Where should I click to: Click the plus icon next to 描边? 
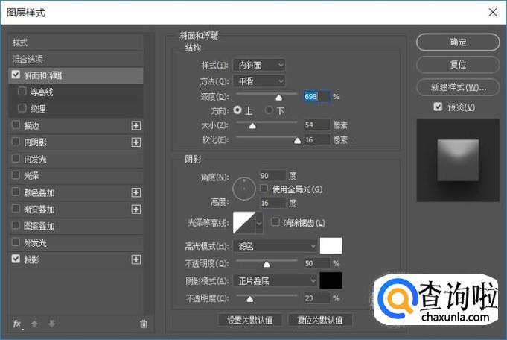135,125
